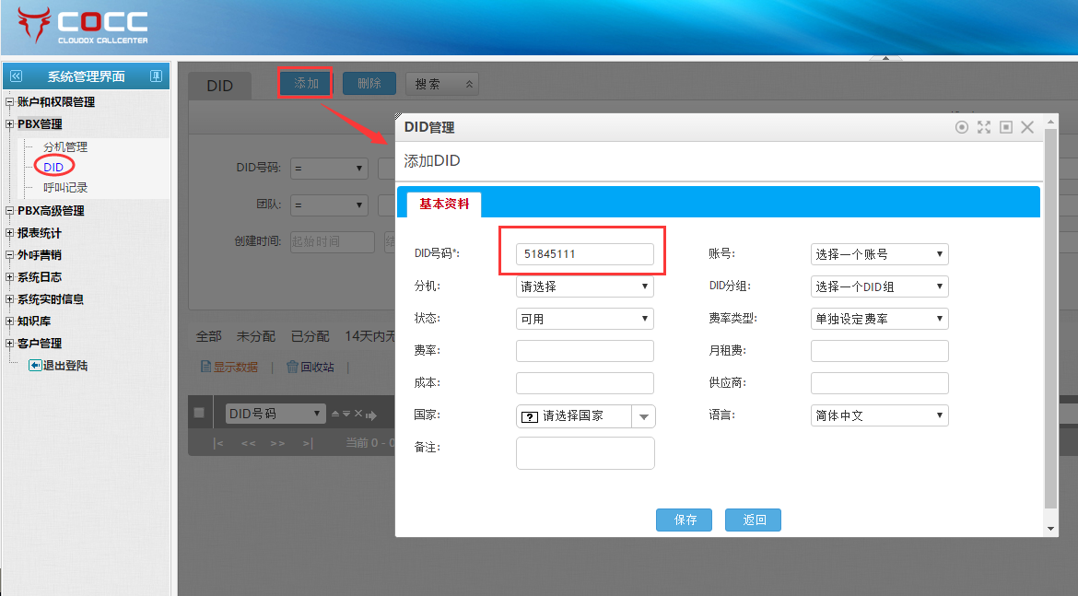Click the fullscreen expand icon in dialog header

pyautogui.click(x=984, y=127)
